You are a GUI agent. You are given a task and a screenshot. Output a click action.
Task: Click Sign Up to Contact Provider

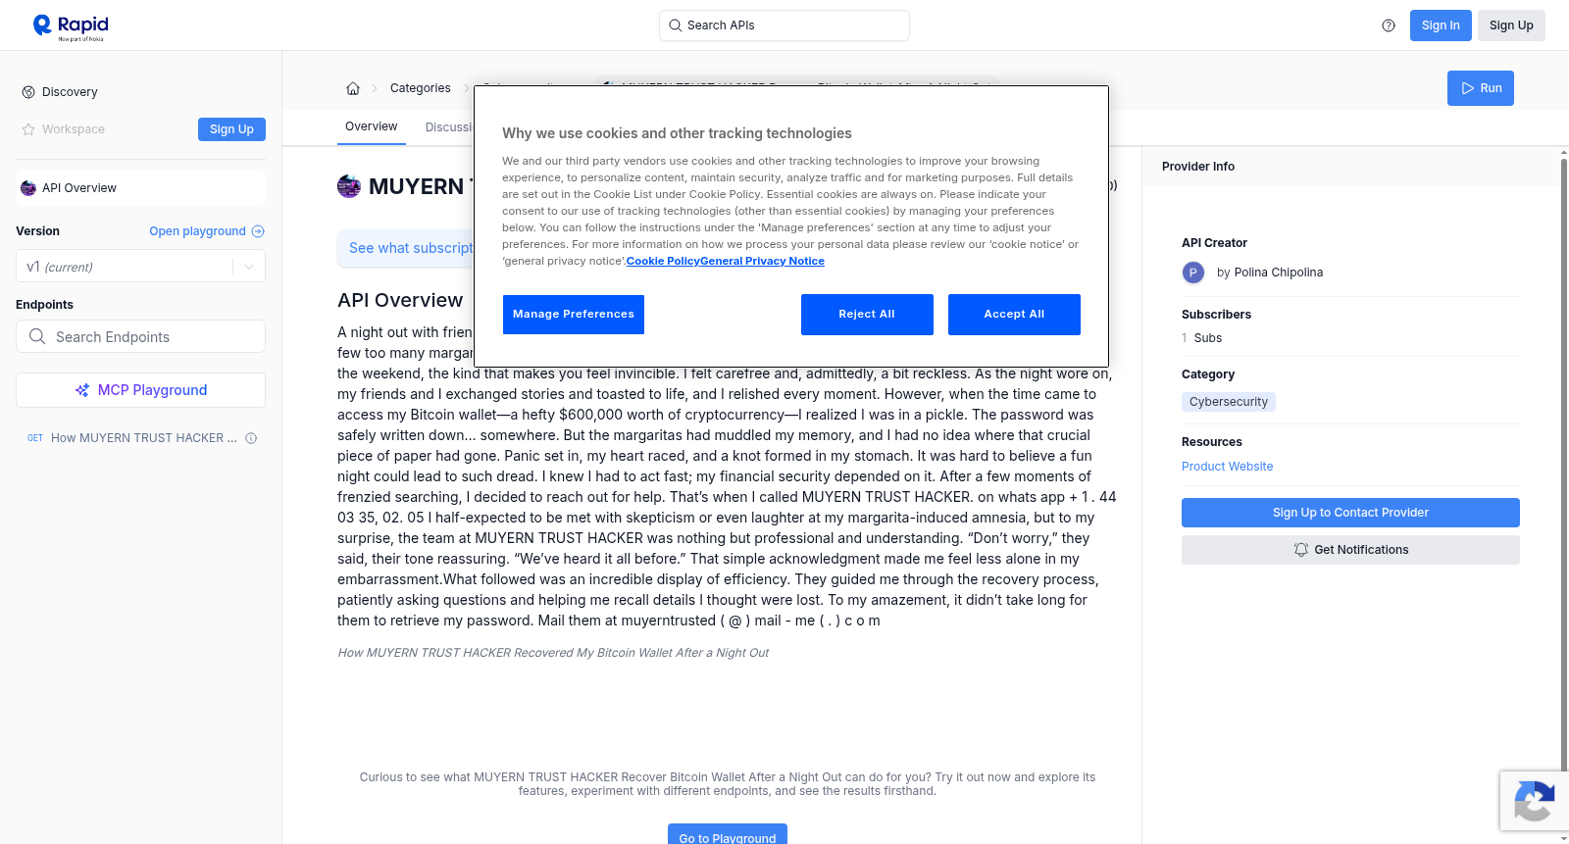[x=1350, y=513]
